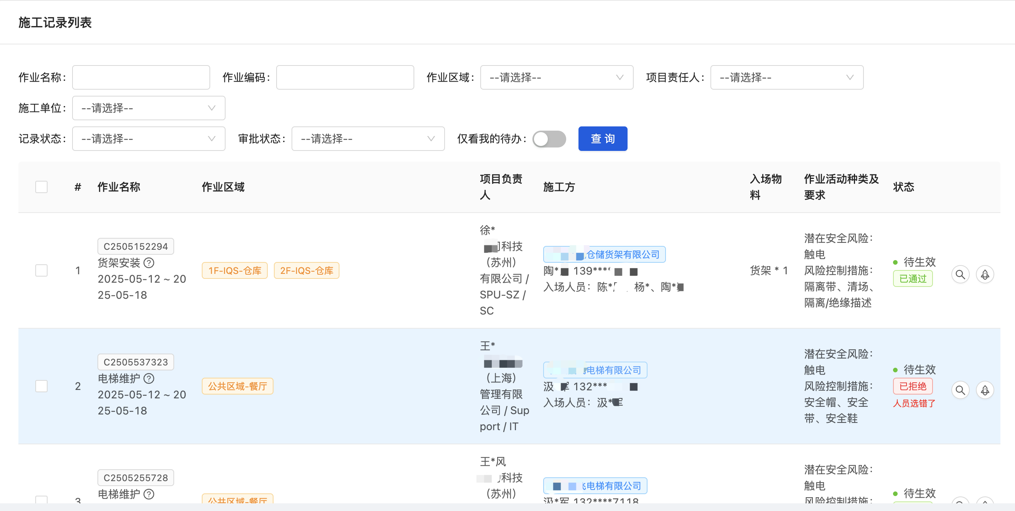Click the 施工记录列表 page title
Screen dimensions: 1015x511
coord(55,23)
